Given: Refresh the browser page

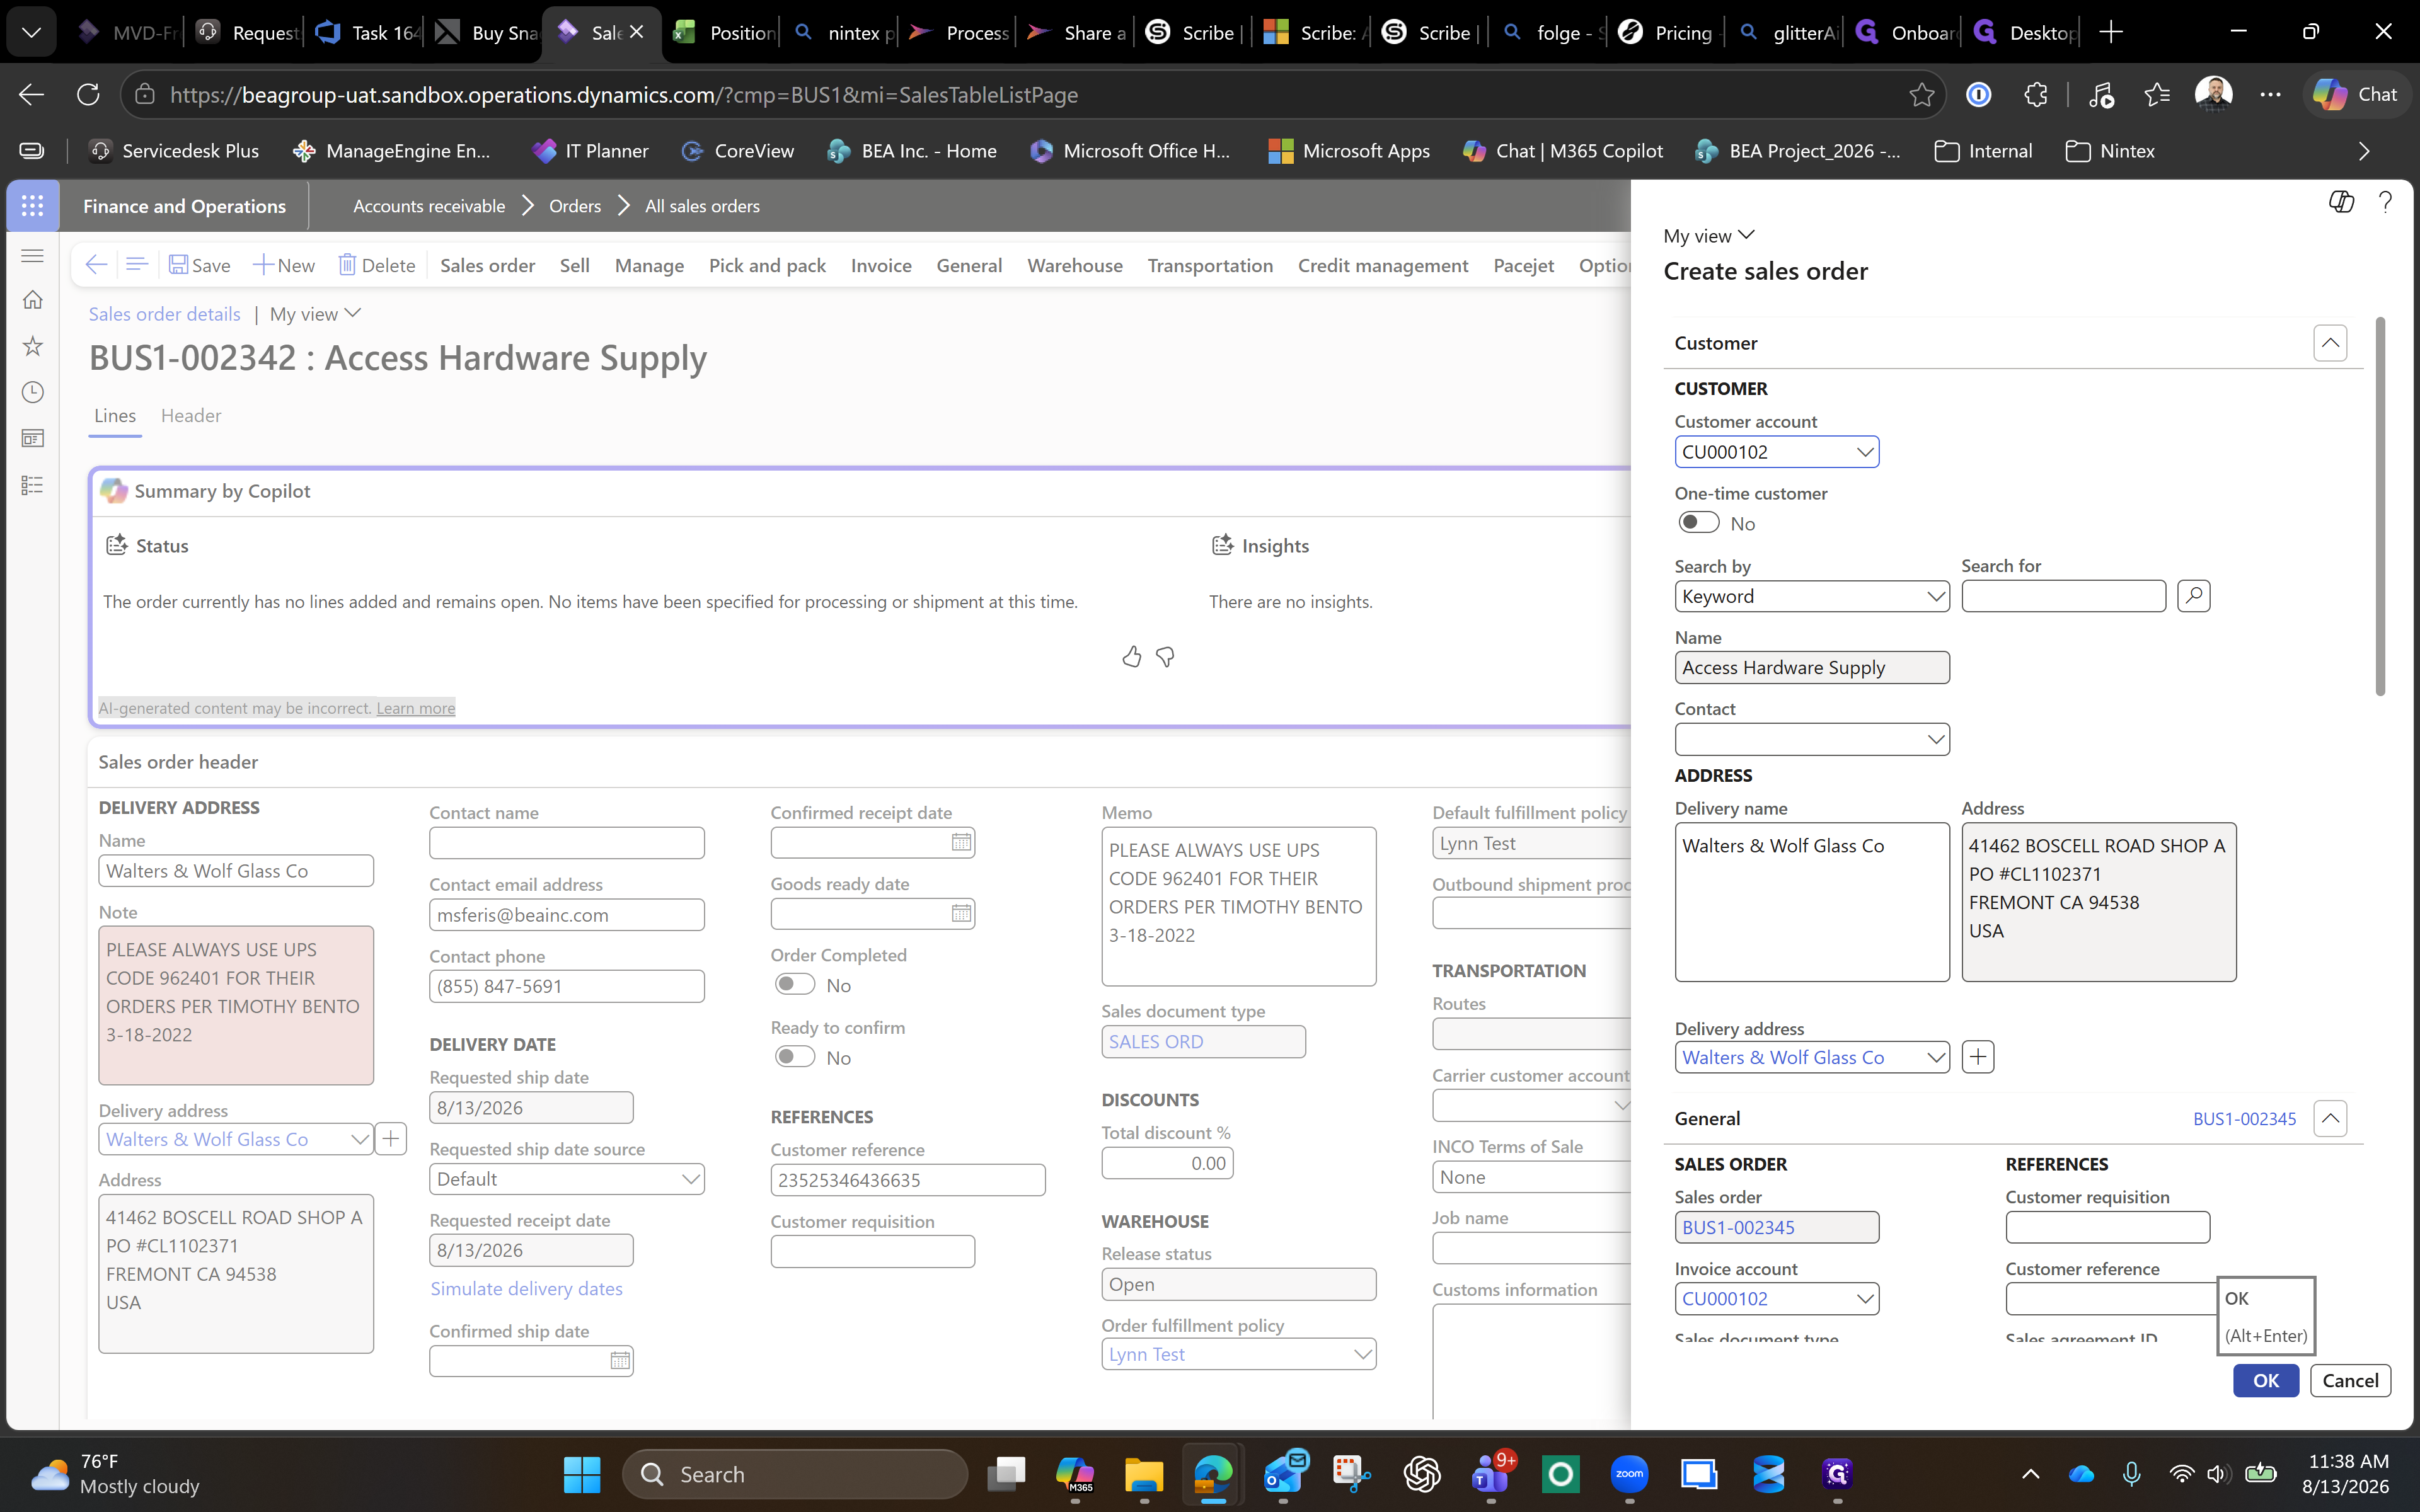Looking at the screenshot, I should pyautogui.click(x=88, y=95).
